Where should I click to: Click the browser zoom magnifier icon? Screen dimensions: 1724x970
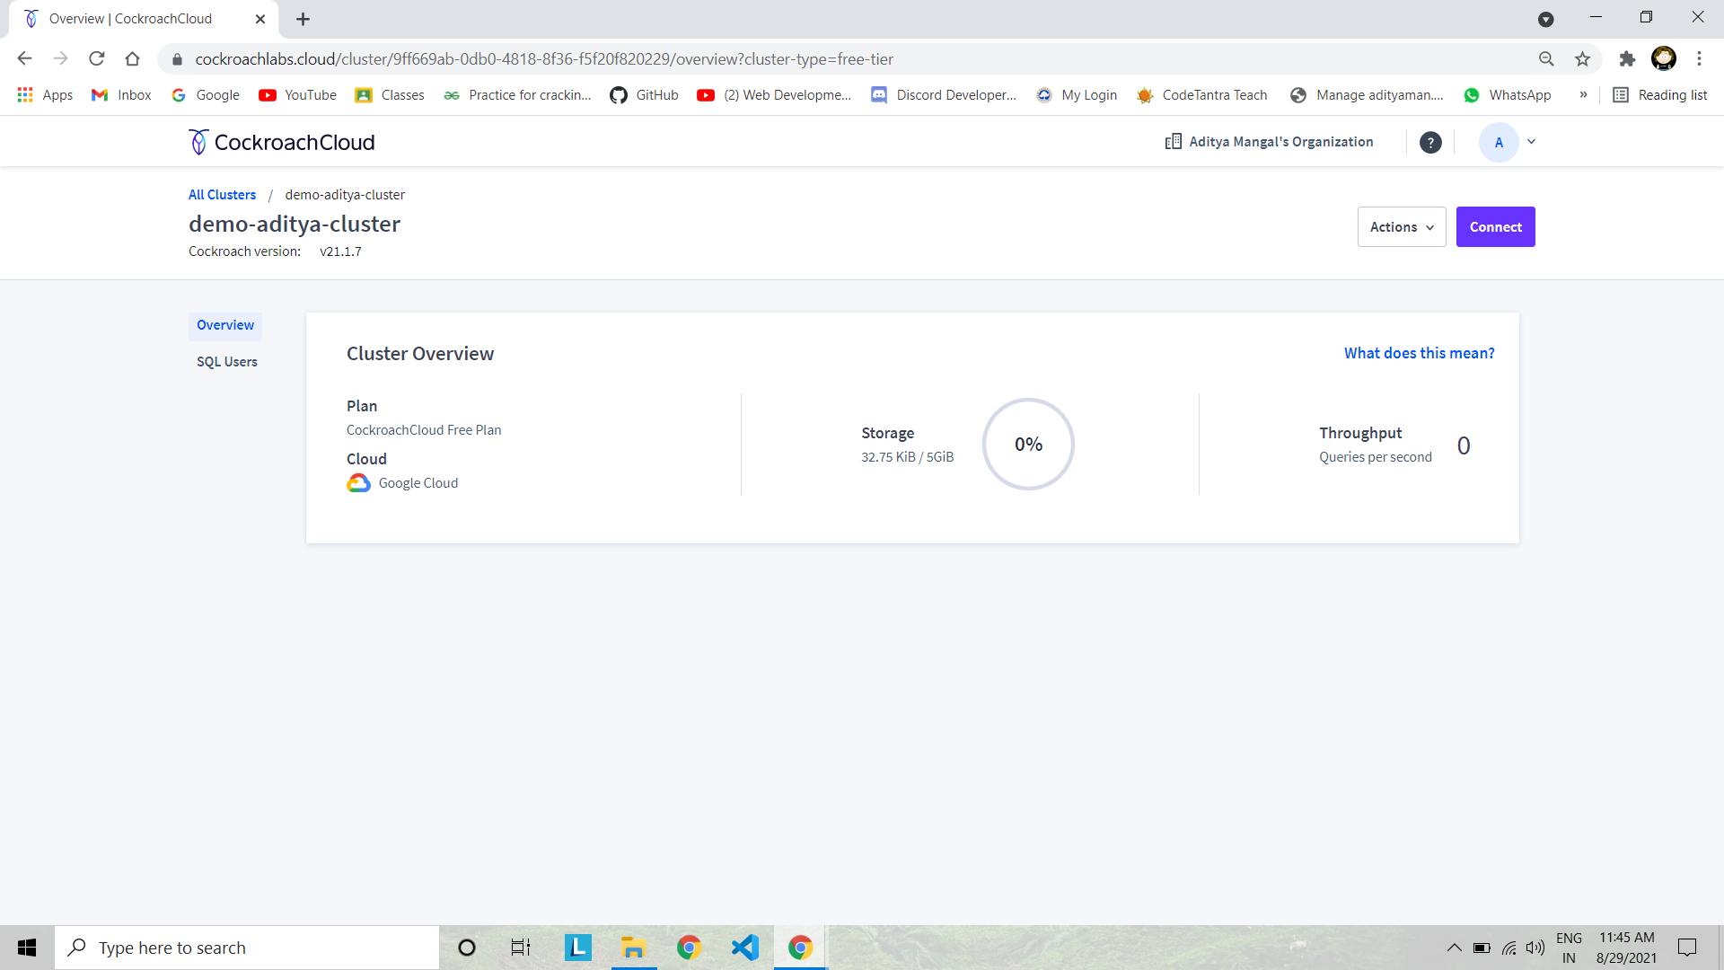click(x=1546, y=59)
